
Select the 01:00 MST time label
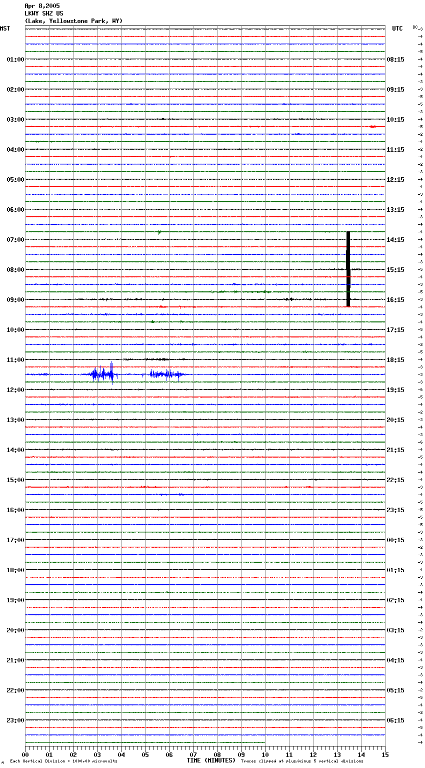(15, 60)
